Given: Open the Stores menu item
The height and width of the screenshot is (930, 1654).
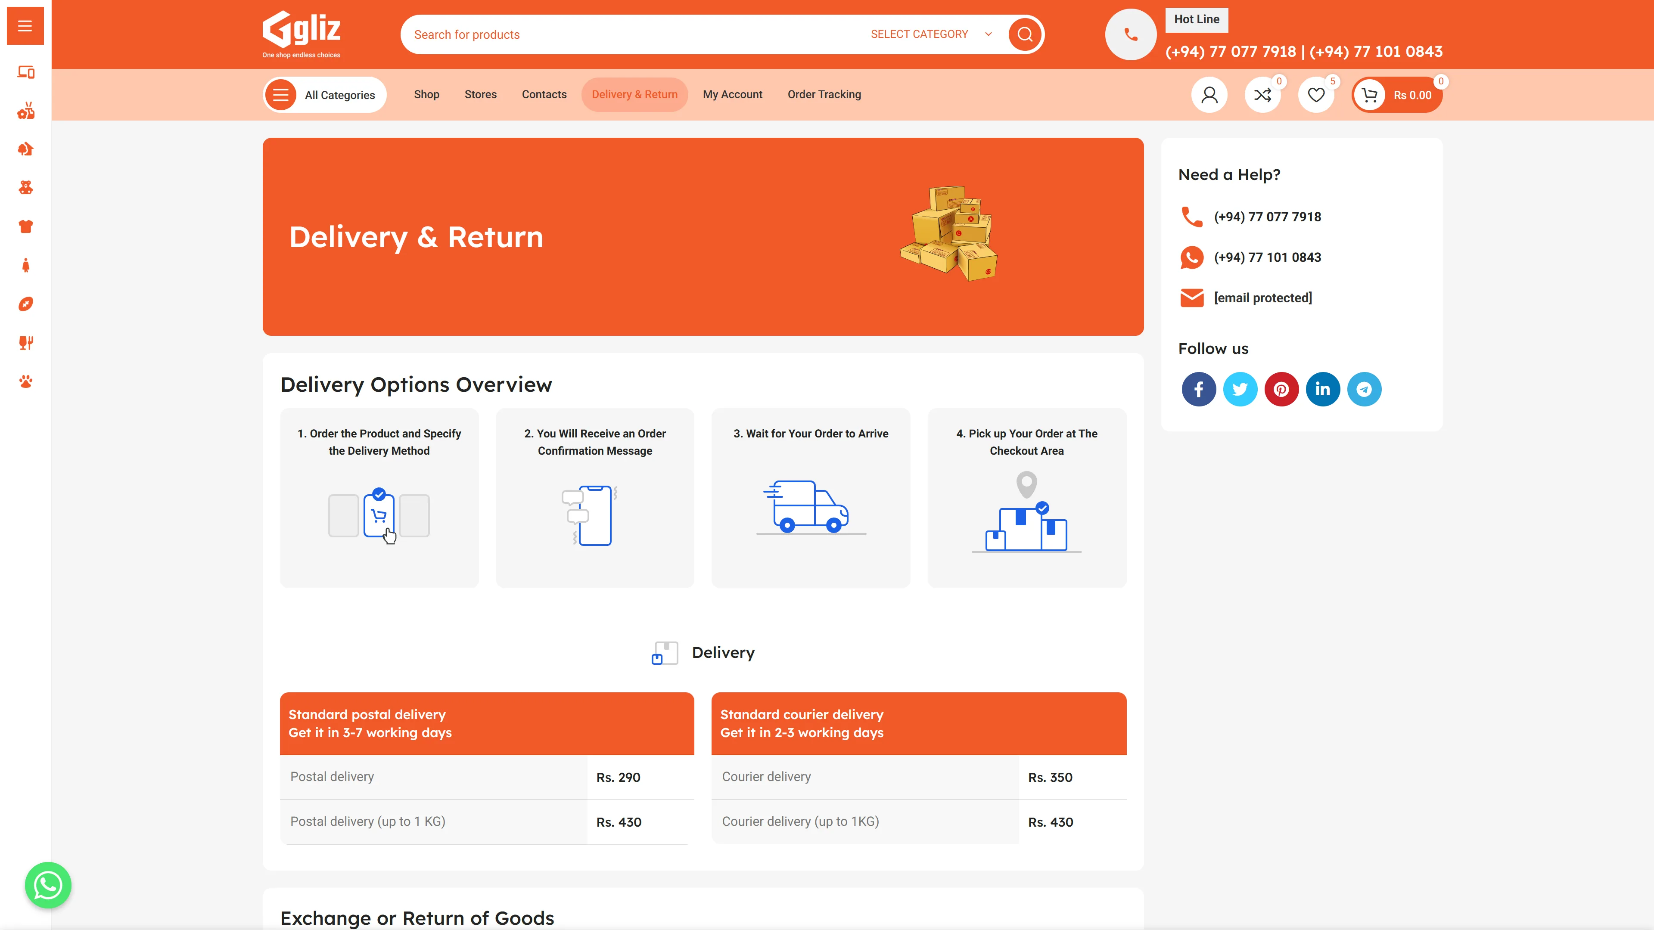Looking at the screenshot, I should 480,94.
